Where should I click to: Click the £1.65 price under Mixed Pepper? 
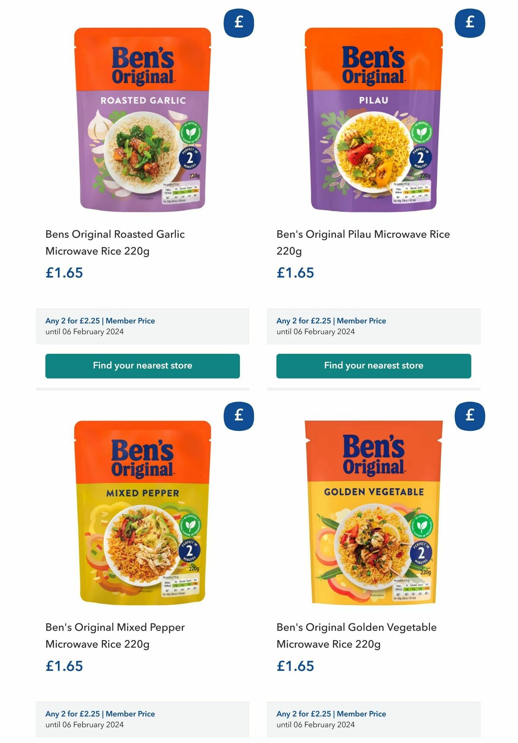pyautogui.click(x=64, y=666)
